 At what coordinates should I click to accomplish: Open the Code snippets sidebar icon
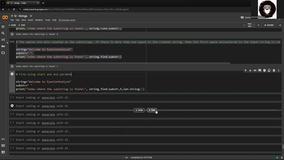[3, 139]
